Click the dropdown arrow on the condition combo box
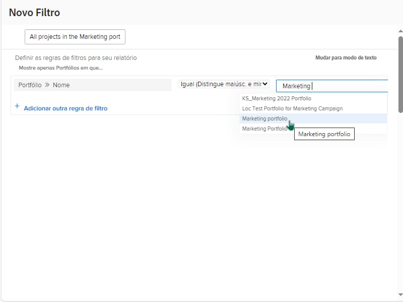This screenshot has width=403, height=302. pyautogui.click(x=265, y=84)
